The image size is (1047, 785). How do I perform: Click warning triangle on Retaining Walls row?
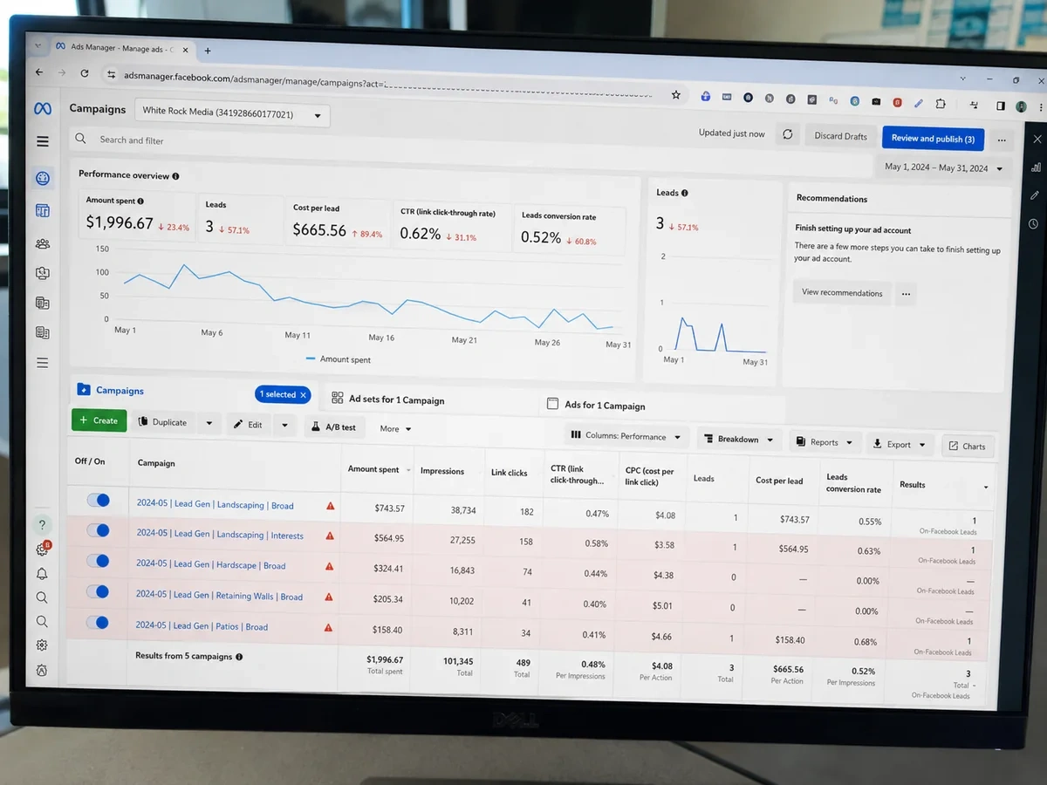click(329, 597)
